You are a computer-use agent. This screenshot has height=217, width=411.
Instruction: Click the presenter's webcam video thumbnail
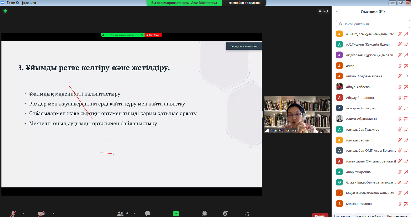pos(283,114)
